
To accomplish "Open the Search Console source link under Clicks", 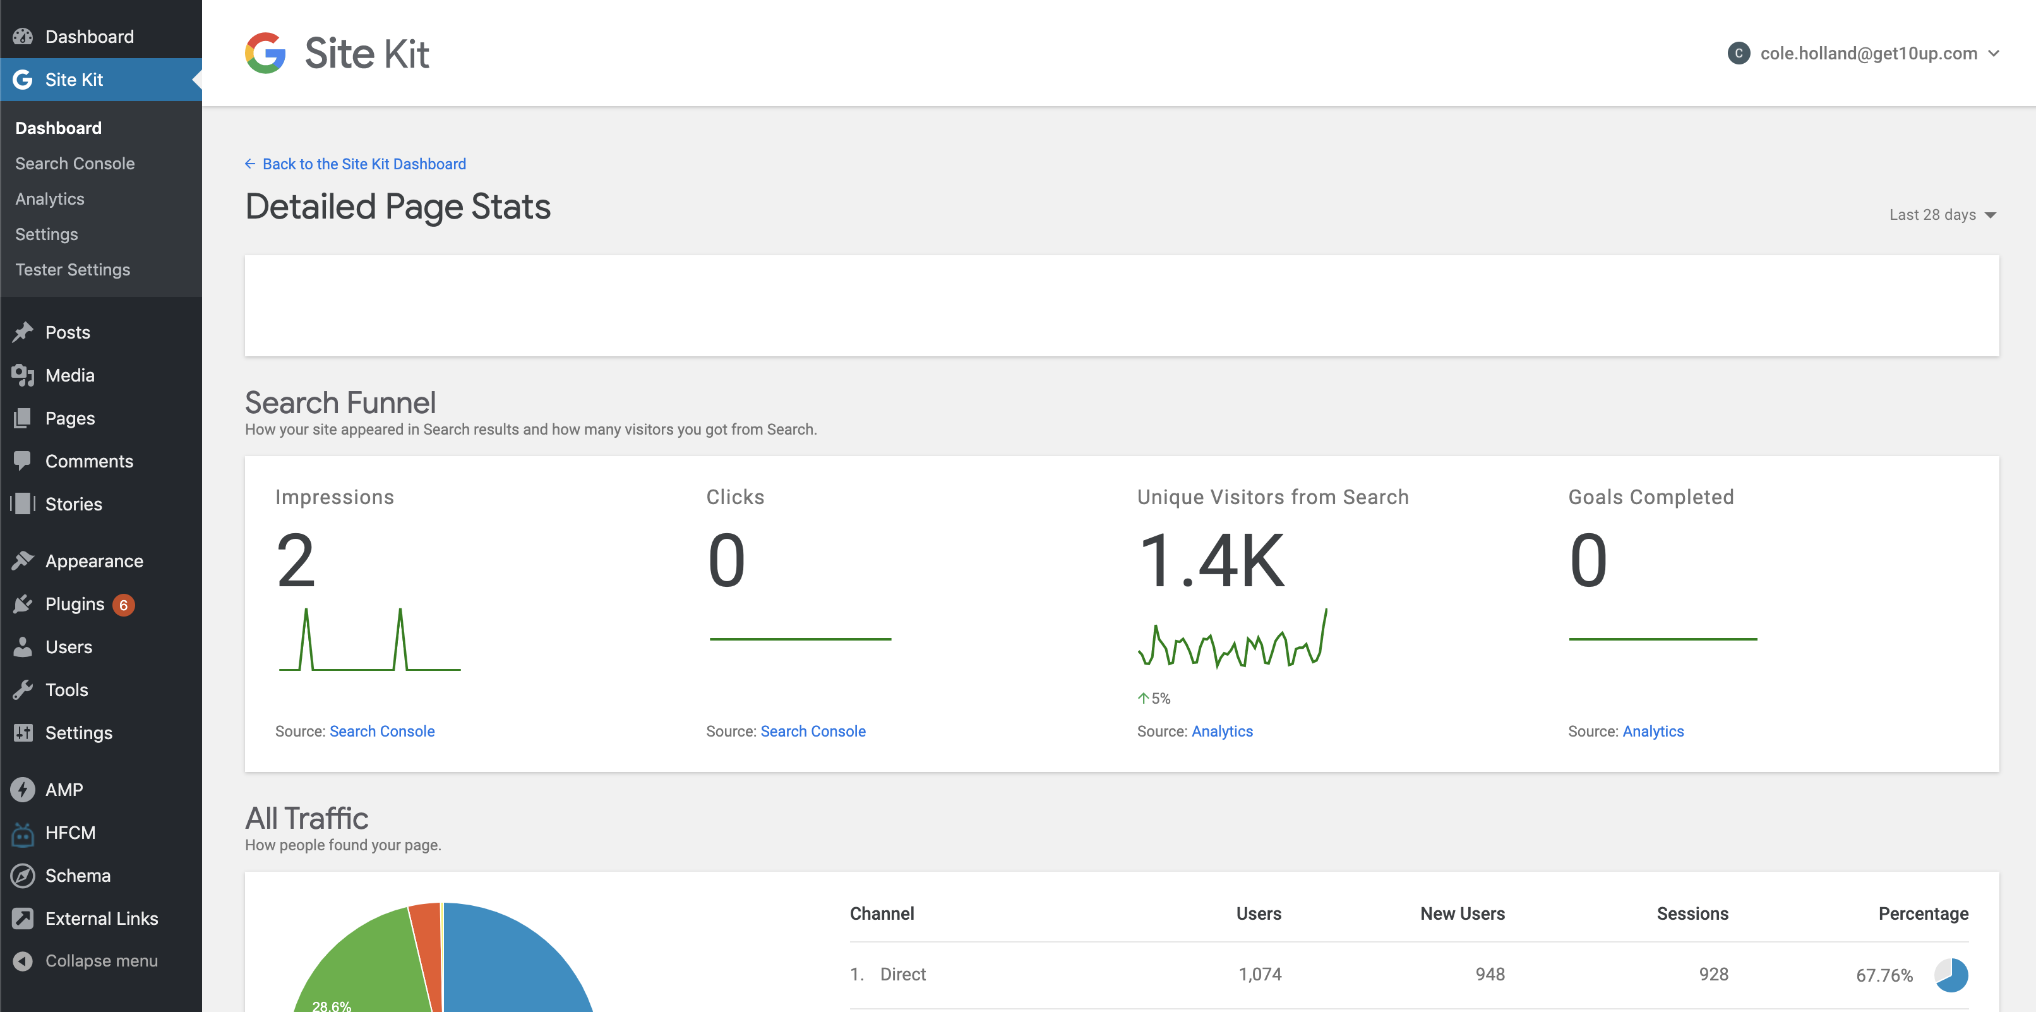I will tap(813, 732).
